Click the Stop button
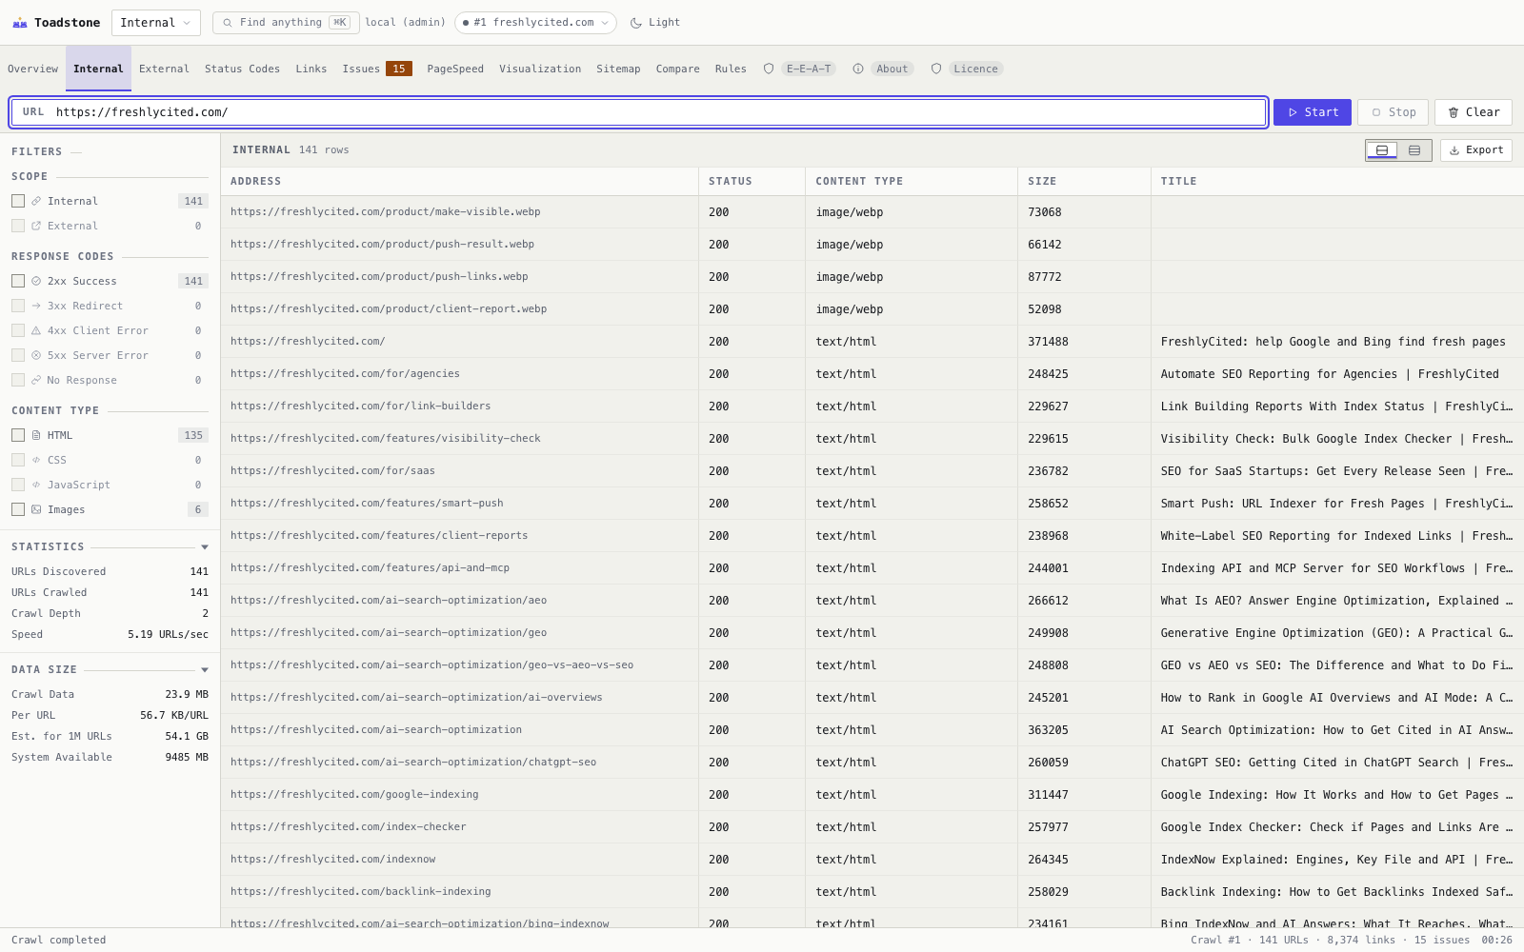The image size is (1524, 952). point(1393,112)
